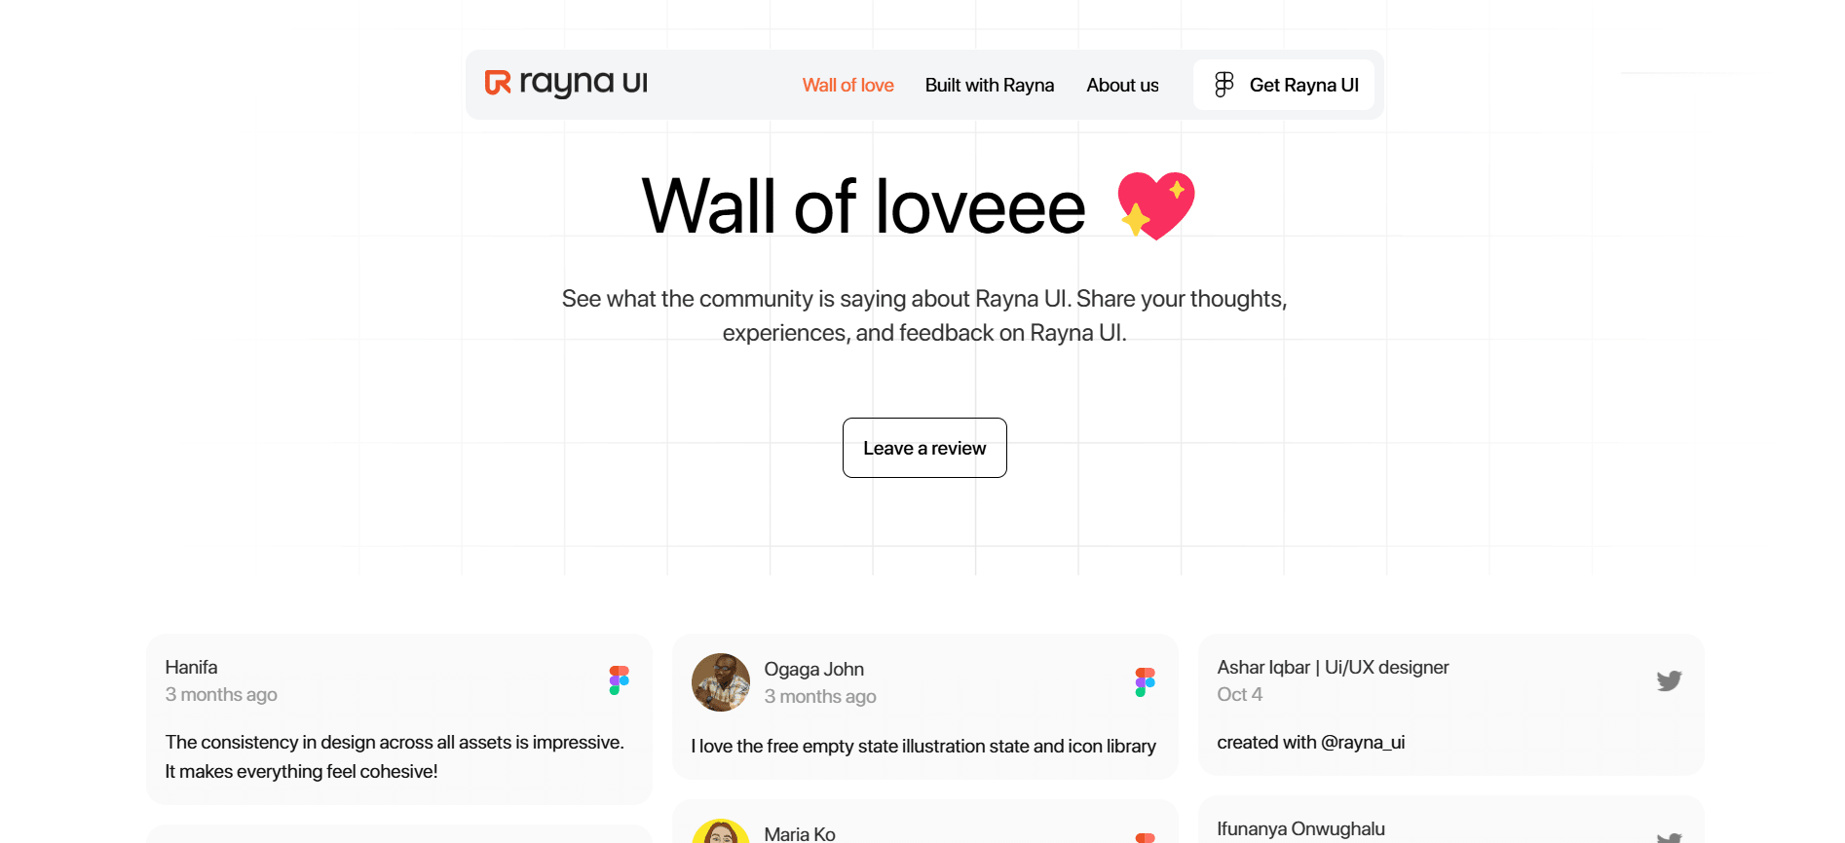Click Twitter bird icon on Ashar Iqbar's card
The image size is (1845, 843).
coord(1670,680)
